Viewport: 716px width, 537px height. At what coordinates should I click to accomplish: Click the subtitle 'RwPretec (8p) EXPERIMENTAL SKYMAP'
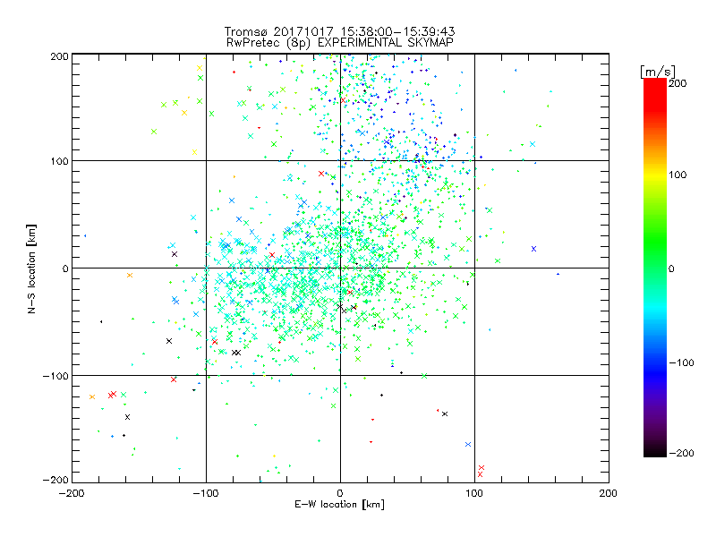tap(339, 42)
